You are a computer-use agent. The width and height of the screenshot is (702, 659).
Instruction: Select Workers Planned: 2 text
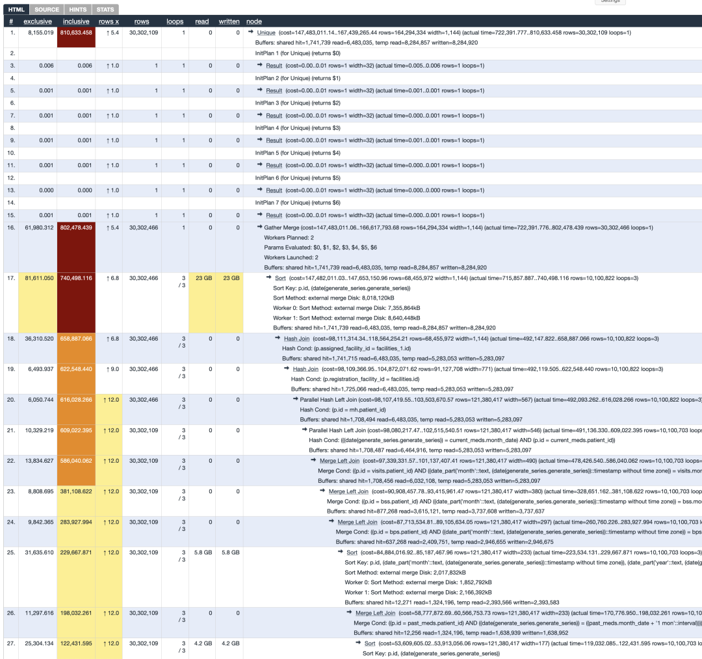pyautogui.click(x=289, y=238)
